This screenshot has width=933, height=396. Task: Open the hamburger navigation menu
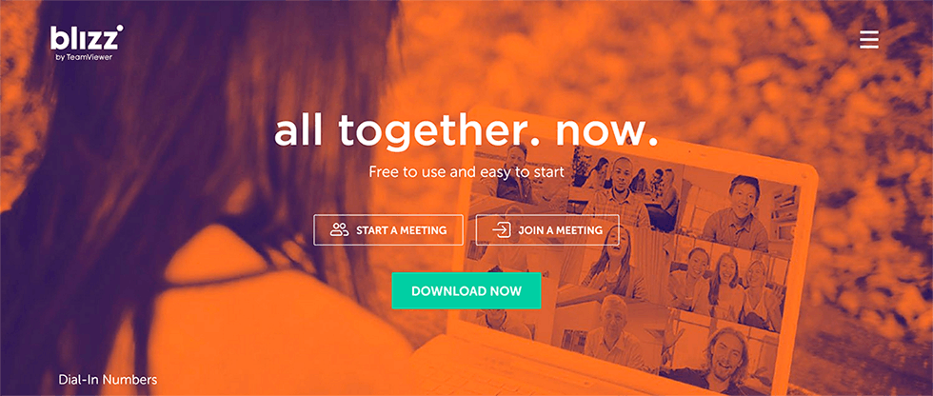(868, 39)
